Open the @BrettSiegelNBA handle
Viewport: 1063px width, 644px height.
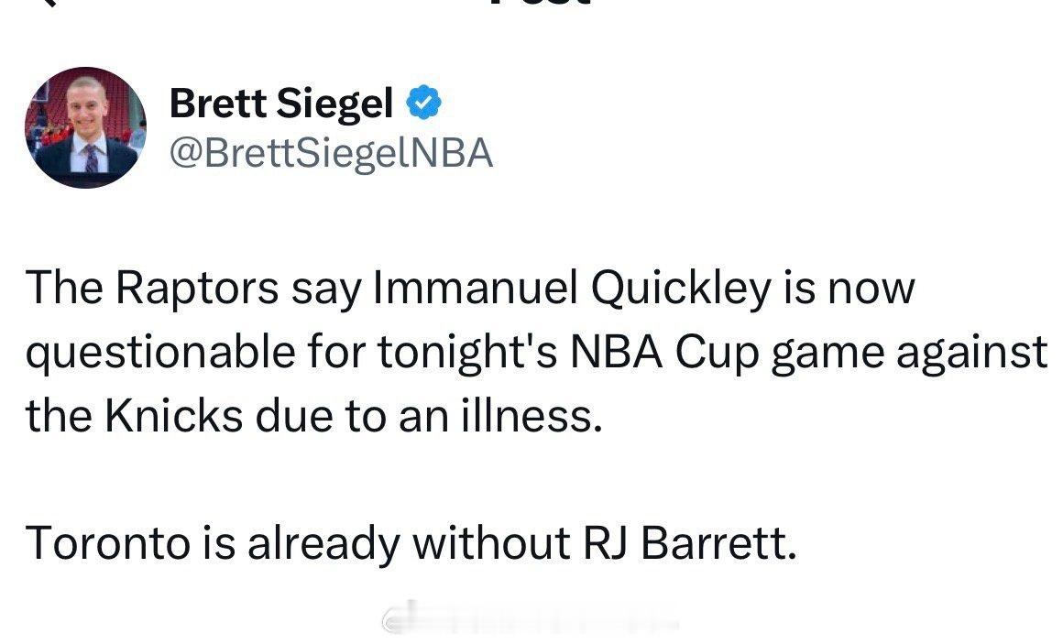click(x=331, y=153)
